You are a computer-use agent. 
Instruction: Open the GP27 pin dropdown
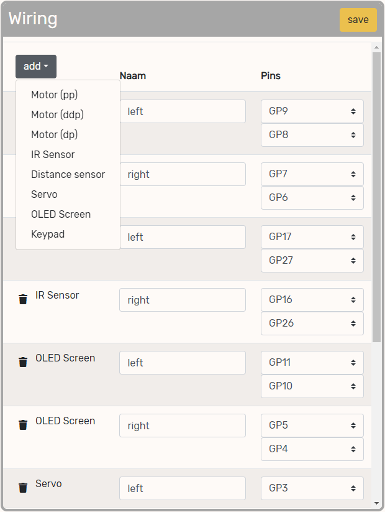coord(312,261)
